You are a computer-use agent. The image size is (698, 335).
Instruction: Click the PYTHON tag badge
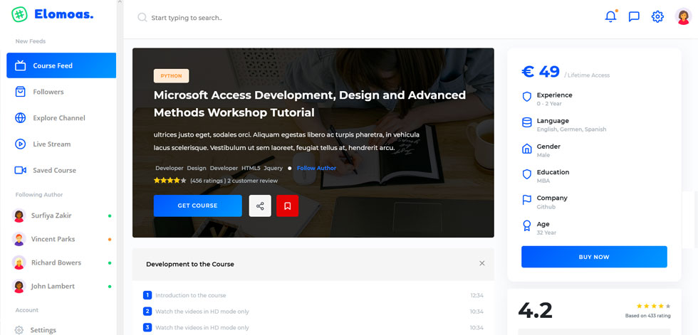click(x=172, y=76)
